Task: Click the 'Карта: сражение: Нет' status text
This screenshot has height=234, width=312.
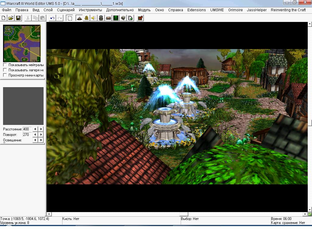Action: tap(288, 223)
